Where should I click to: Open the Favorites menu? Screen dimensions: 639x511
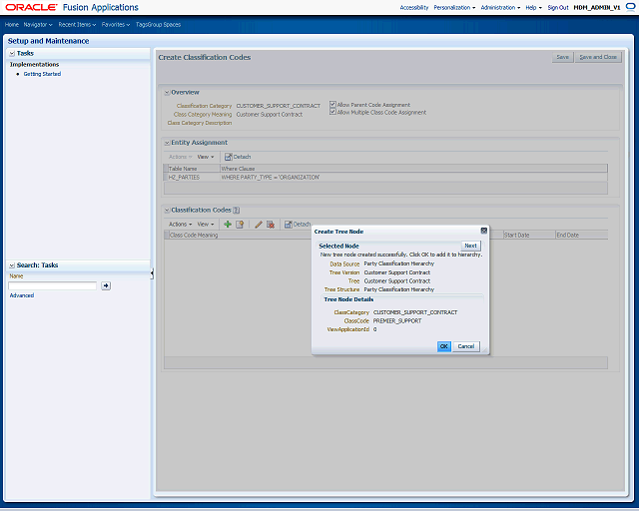pyautogui.click(x=116, y=24)
